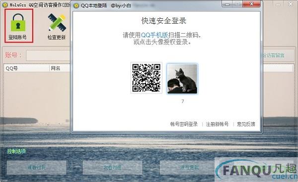Minimize the QQ本地登陆 dialog
The height and width of the screenshot is (182, 298).
coord(227,4)
